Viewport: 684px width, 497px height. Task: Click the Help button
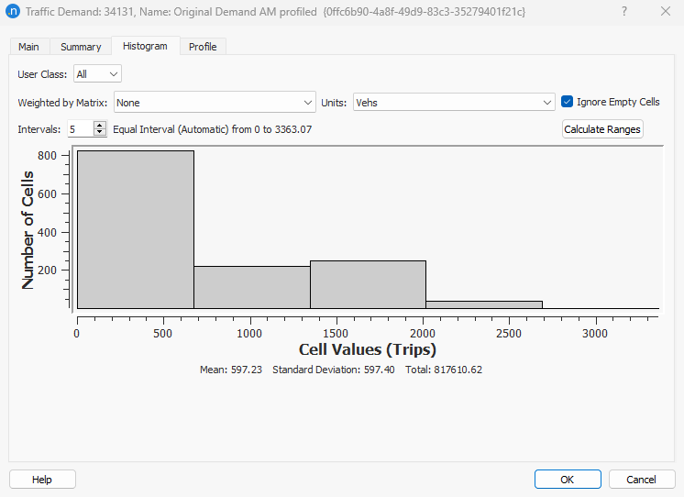click(42, 480)
